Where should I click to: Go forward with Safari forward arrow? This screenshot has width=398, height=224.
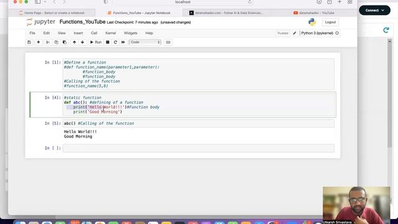[x=64, y=2]
